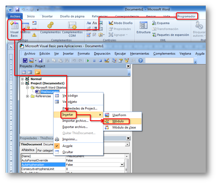The height and width of the screenshot is (184, 217).
Task: Open Complementos gear icon
Action: click(x=50, y=25)
